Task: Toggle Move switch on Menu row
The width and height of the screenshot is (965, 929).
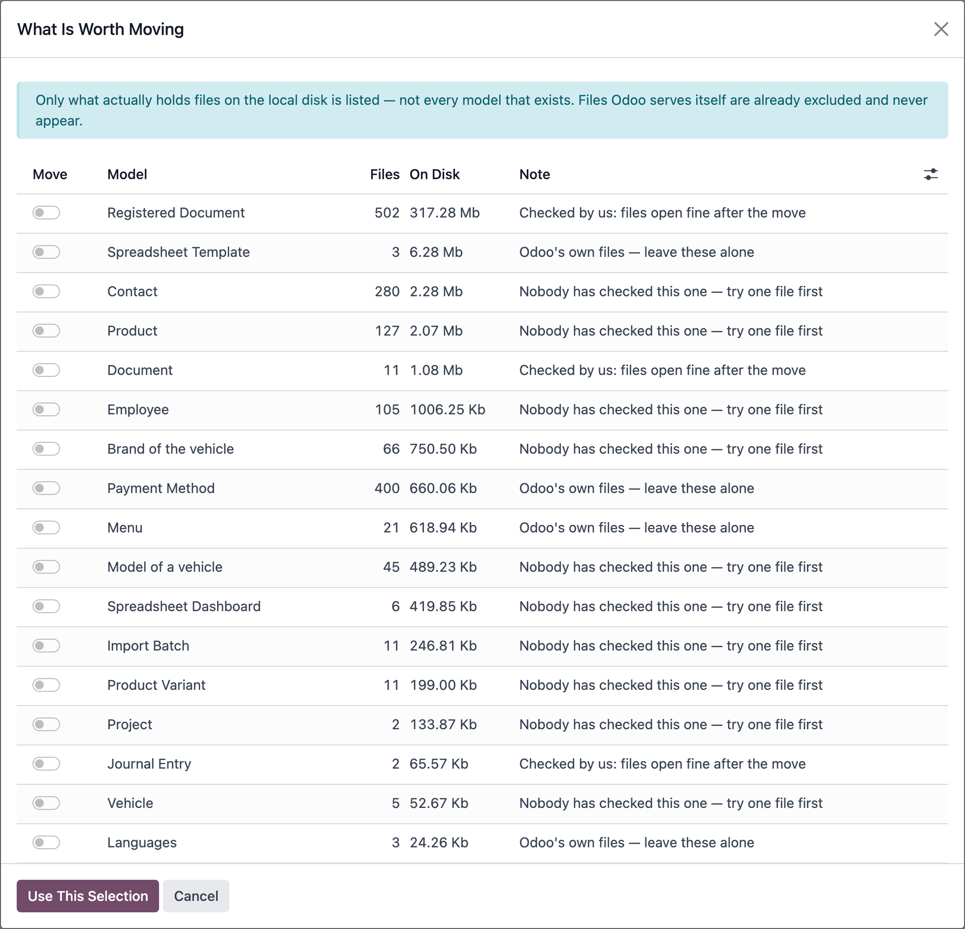Action: pos(46,528)
